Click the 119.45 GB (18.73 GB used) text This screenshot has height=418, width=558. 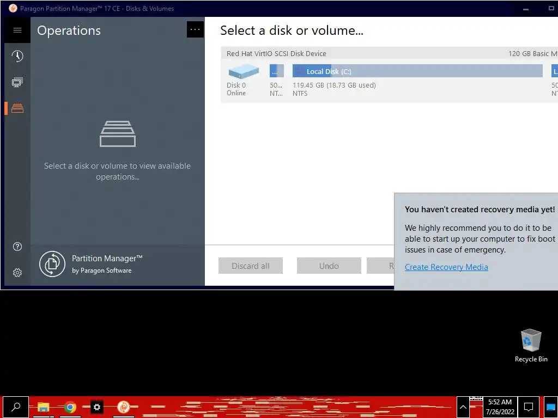[x=334, y=85]
